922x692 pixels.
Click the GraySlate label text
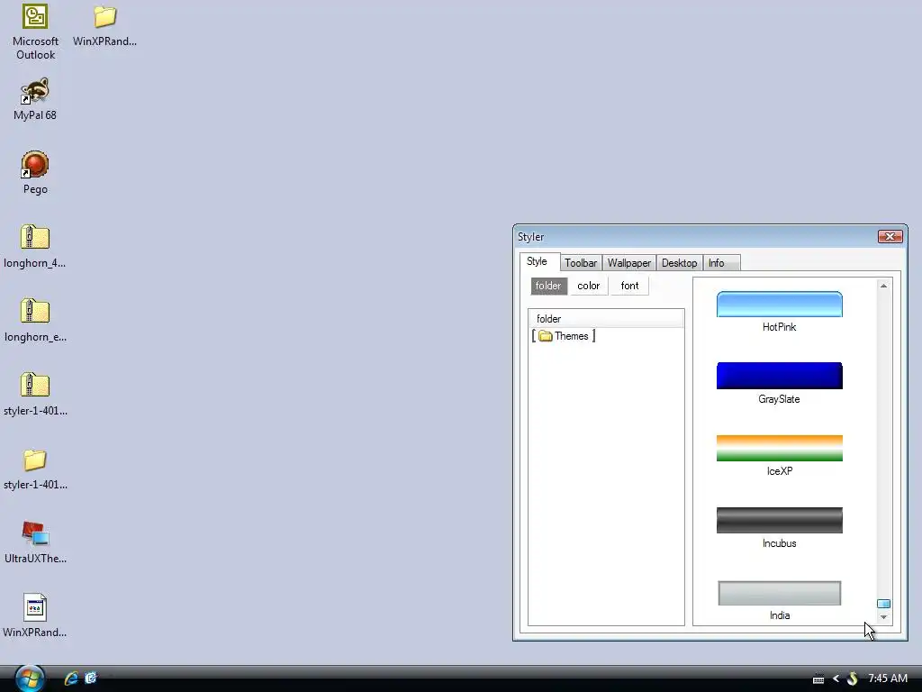[779, 399]
